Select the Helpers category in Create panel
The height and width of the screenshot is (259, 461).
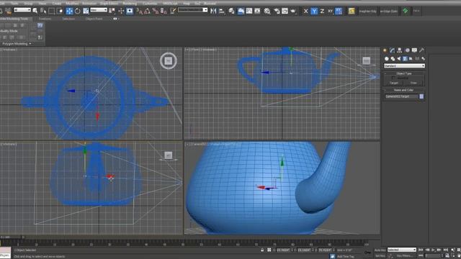411,59
